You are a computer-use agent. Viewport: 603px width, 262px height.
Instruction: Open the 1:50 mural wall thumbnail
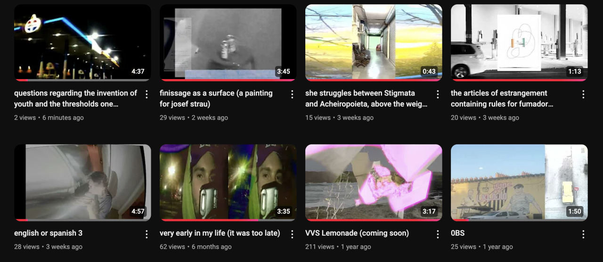519,183
